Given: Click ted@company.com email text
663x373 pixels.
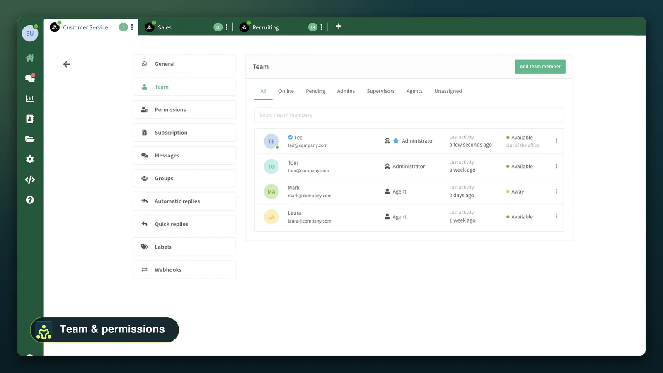Looking at the screenshot, I should [x=307, y=145].
